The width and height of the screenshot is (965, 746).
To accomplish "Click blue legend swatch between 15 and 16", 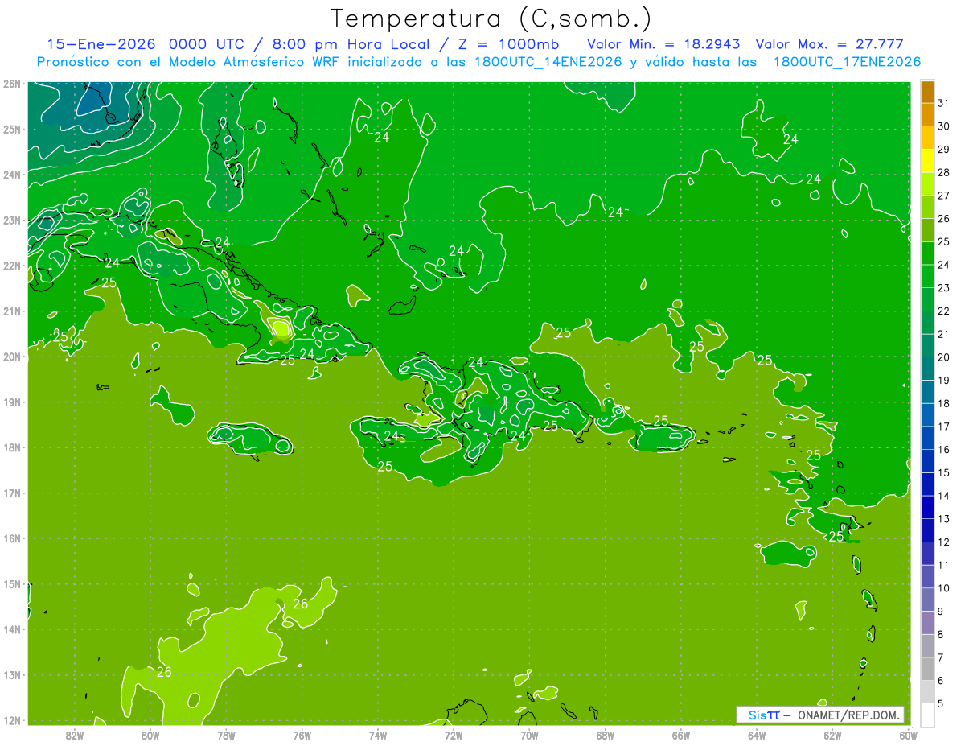I will (x=927, y=461).
